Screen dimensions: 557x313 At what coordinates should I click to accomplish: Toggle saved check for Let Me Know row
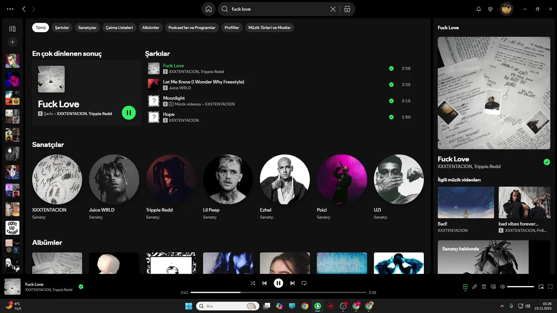[x=391, y=84]
